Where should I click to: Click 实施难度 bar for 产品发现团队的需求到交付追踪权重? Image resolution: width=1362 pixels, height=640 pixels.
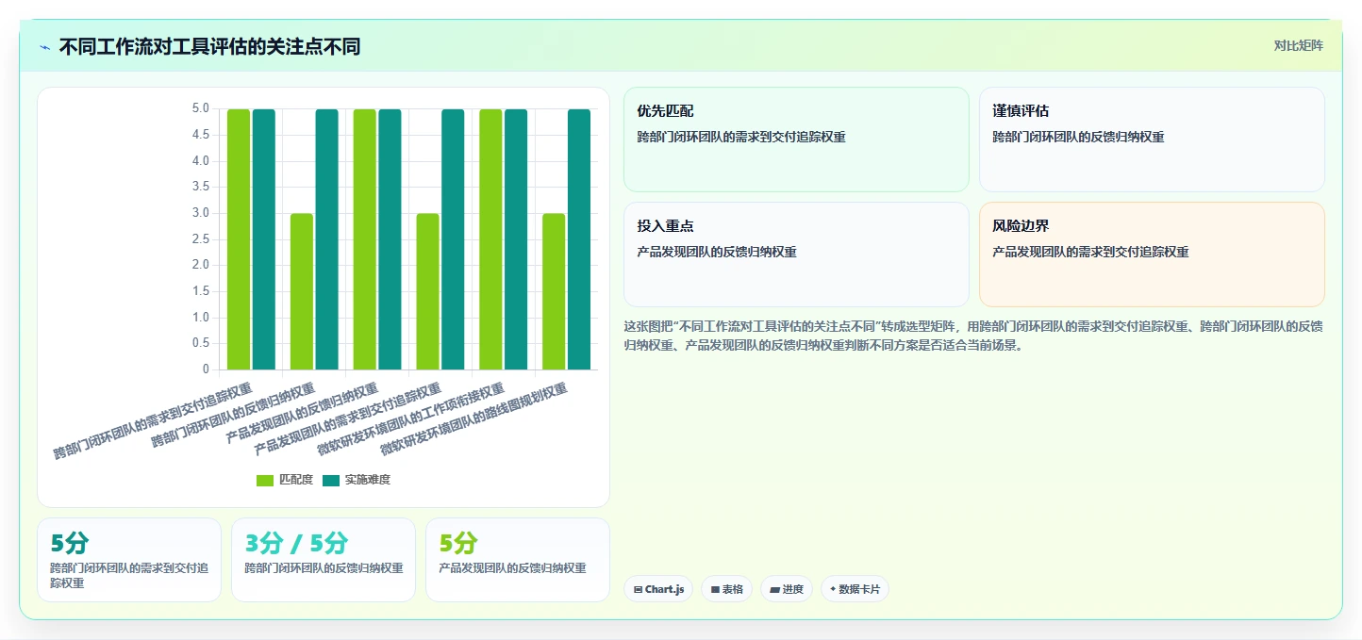453,239
